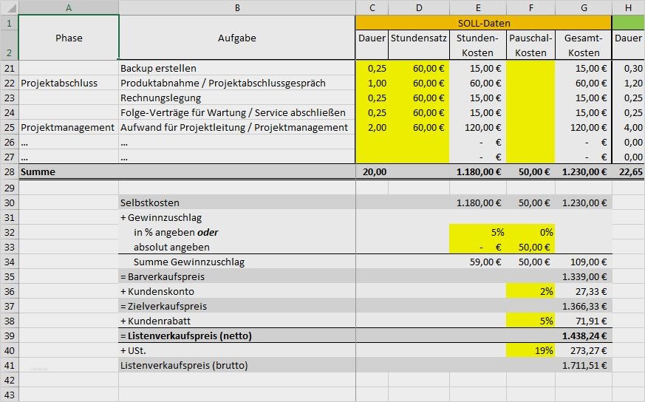Click the Gesamt-Kosten header cell

pyautogui.click(x=583, y=45)
